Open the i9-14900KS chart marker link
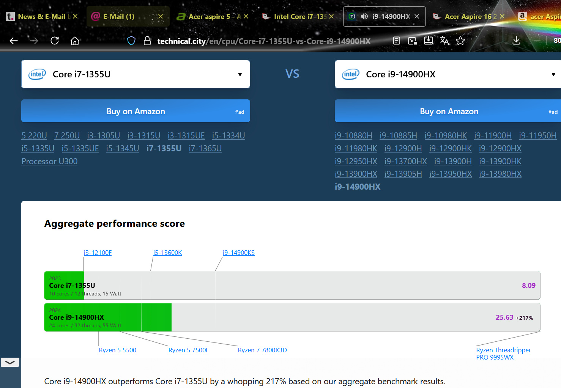 (x=239, y=253)
